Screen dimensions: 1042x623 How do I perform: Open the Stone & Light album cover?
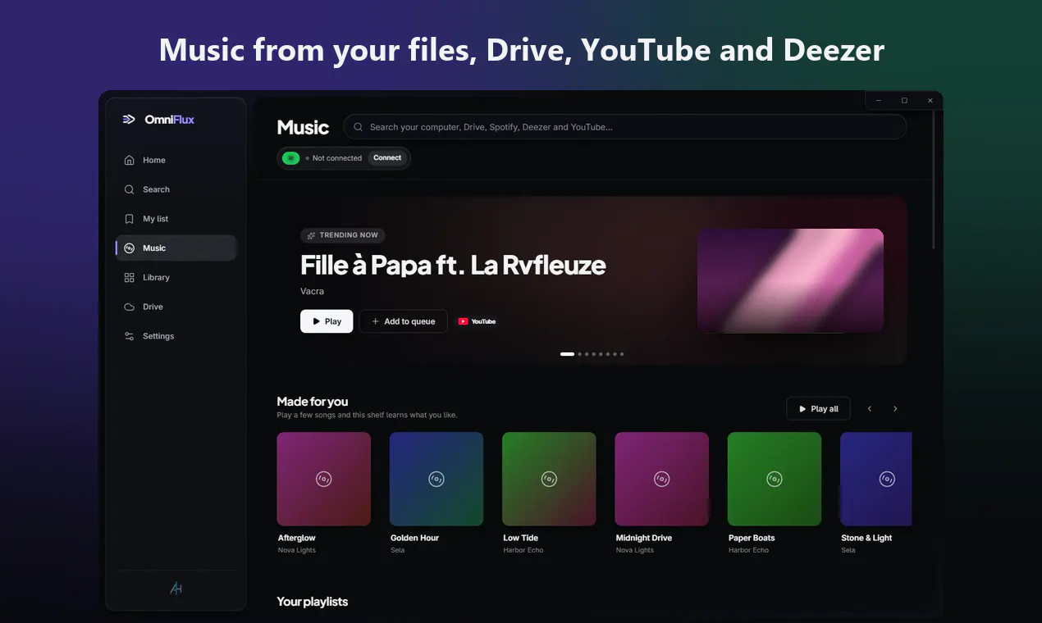[x=876, y=479]
